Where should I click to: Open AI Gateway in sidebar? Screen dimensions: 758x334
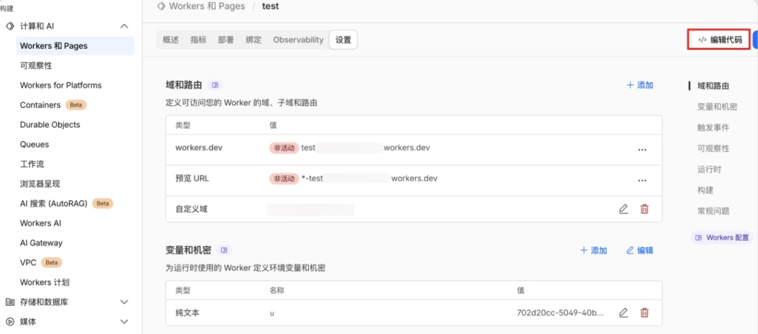tap(41, 243)
